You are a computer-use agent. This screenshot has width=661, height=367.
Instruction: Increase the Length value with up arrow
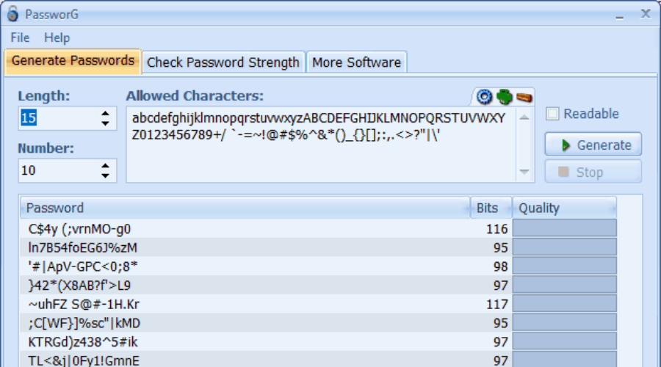click(105, 113)
